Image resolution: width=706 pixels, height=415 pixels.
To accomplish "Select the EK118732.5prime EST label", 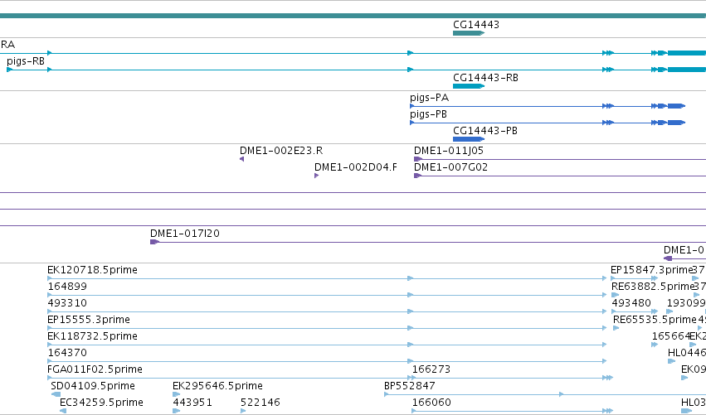I will pyautogui.click(x=92, y=336).
